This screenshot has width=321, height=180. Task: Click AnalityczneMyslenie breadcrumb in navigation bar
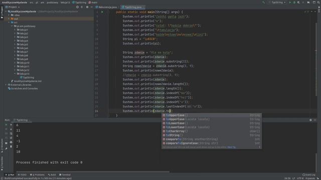click(x=15, y=2)
